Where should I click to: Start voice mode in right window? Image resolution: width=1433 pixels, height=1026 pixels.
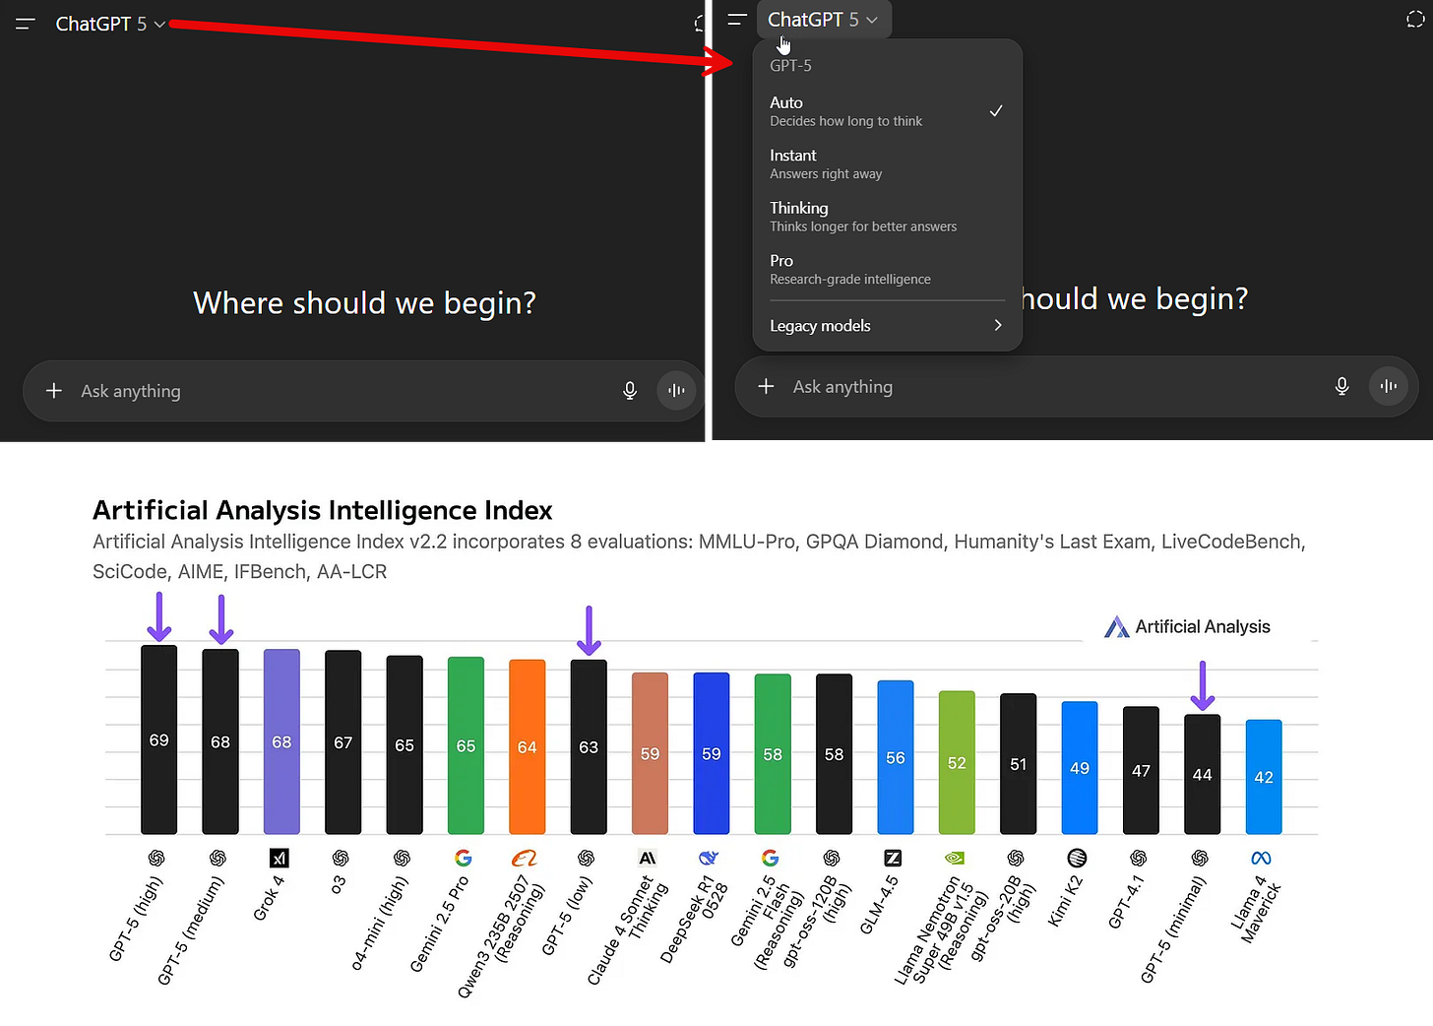pos(1389,387)
